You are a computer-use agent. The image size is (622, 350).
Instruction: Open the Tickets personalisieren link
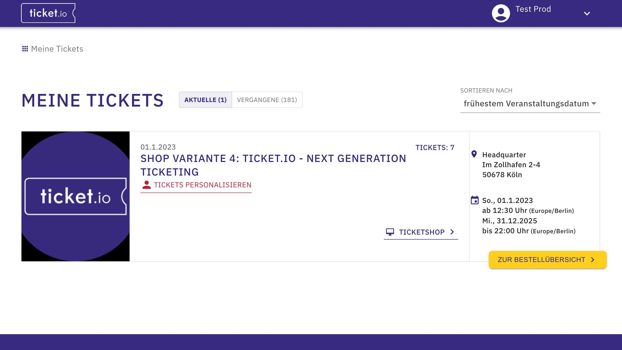point(202,185)
